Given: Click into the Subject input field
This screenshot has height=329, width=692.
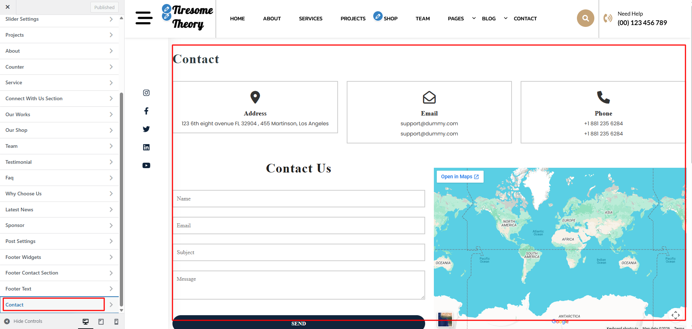Looking at the screenshot, I should 299,252.
